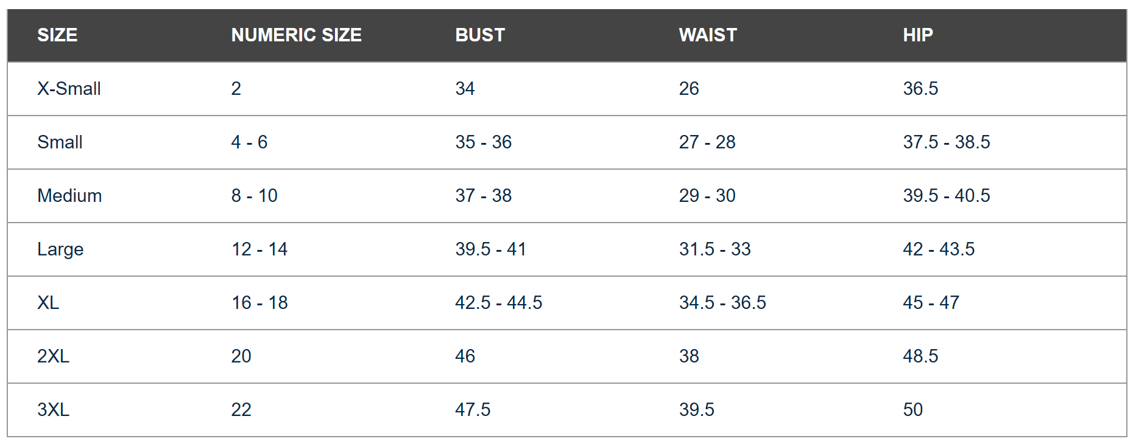1136x447 pixels.
Task: Select the 3XL size row label
Action: [x=53, y=410]
